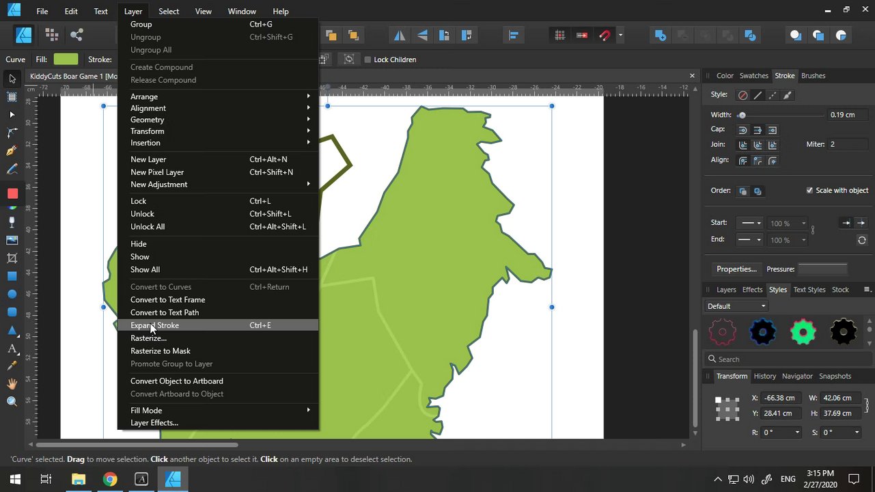
Task: Open the Default styles category dropdown
Action: (x=736, y=306)
